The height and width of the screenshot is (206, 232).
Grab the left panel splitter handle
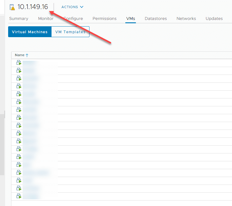tap(5, 114)
